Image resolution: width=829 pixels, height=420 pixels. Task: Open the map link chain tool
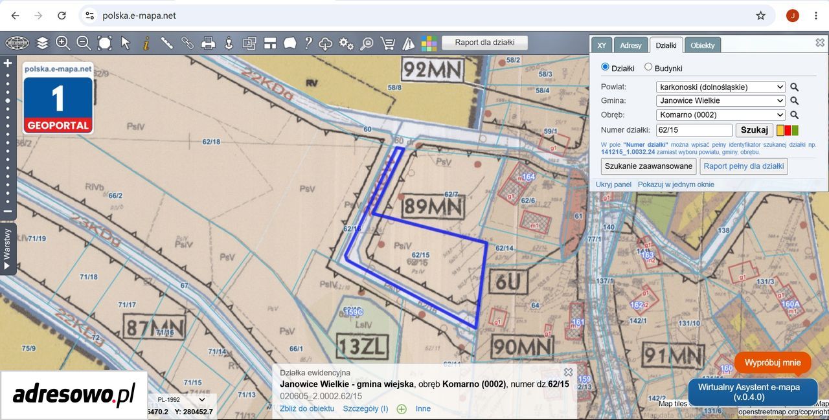[187, 43]
